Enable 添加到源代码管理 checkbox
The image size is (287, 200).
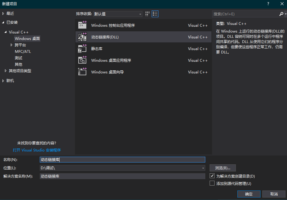coord(212,183)
